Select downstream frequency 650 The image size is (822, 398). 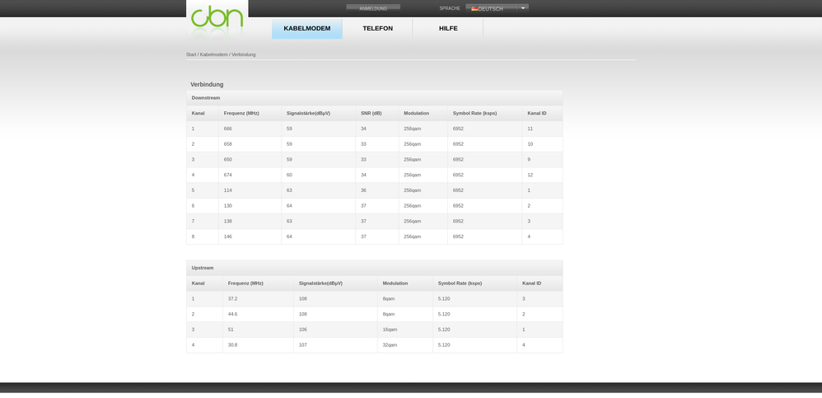coord(227,159)
